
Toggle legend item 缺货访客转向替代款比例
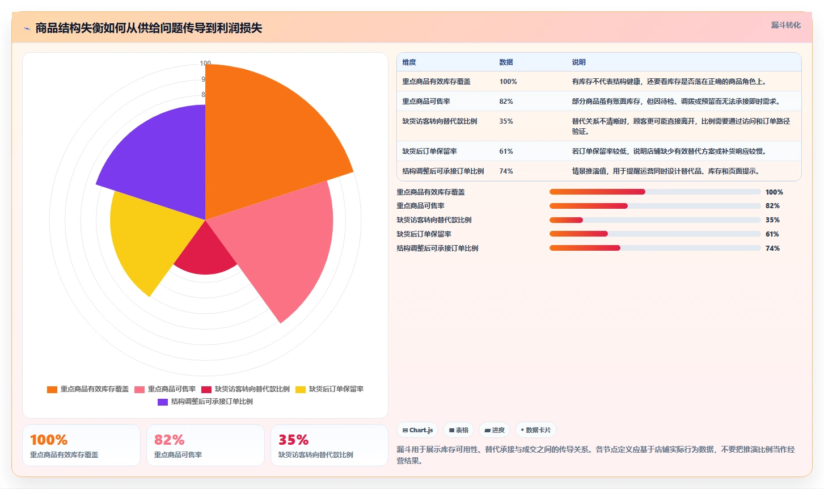[246, 389]
